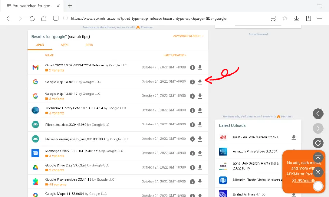Go back with browser back arrow
The image size is (329, 197).
8,18
